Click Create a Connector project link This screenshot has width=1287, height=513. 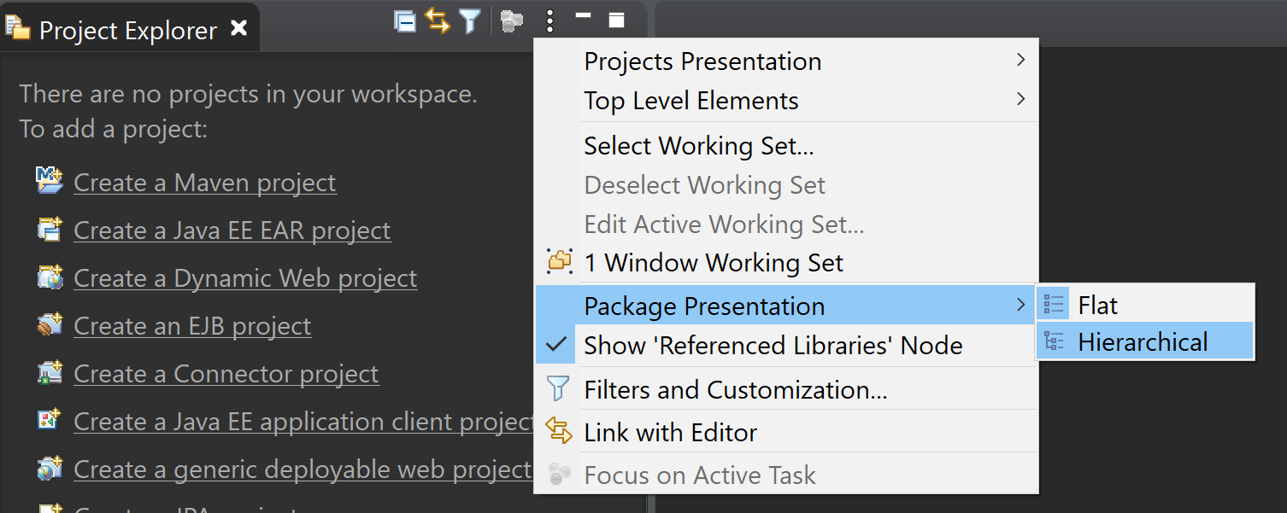226,374
